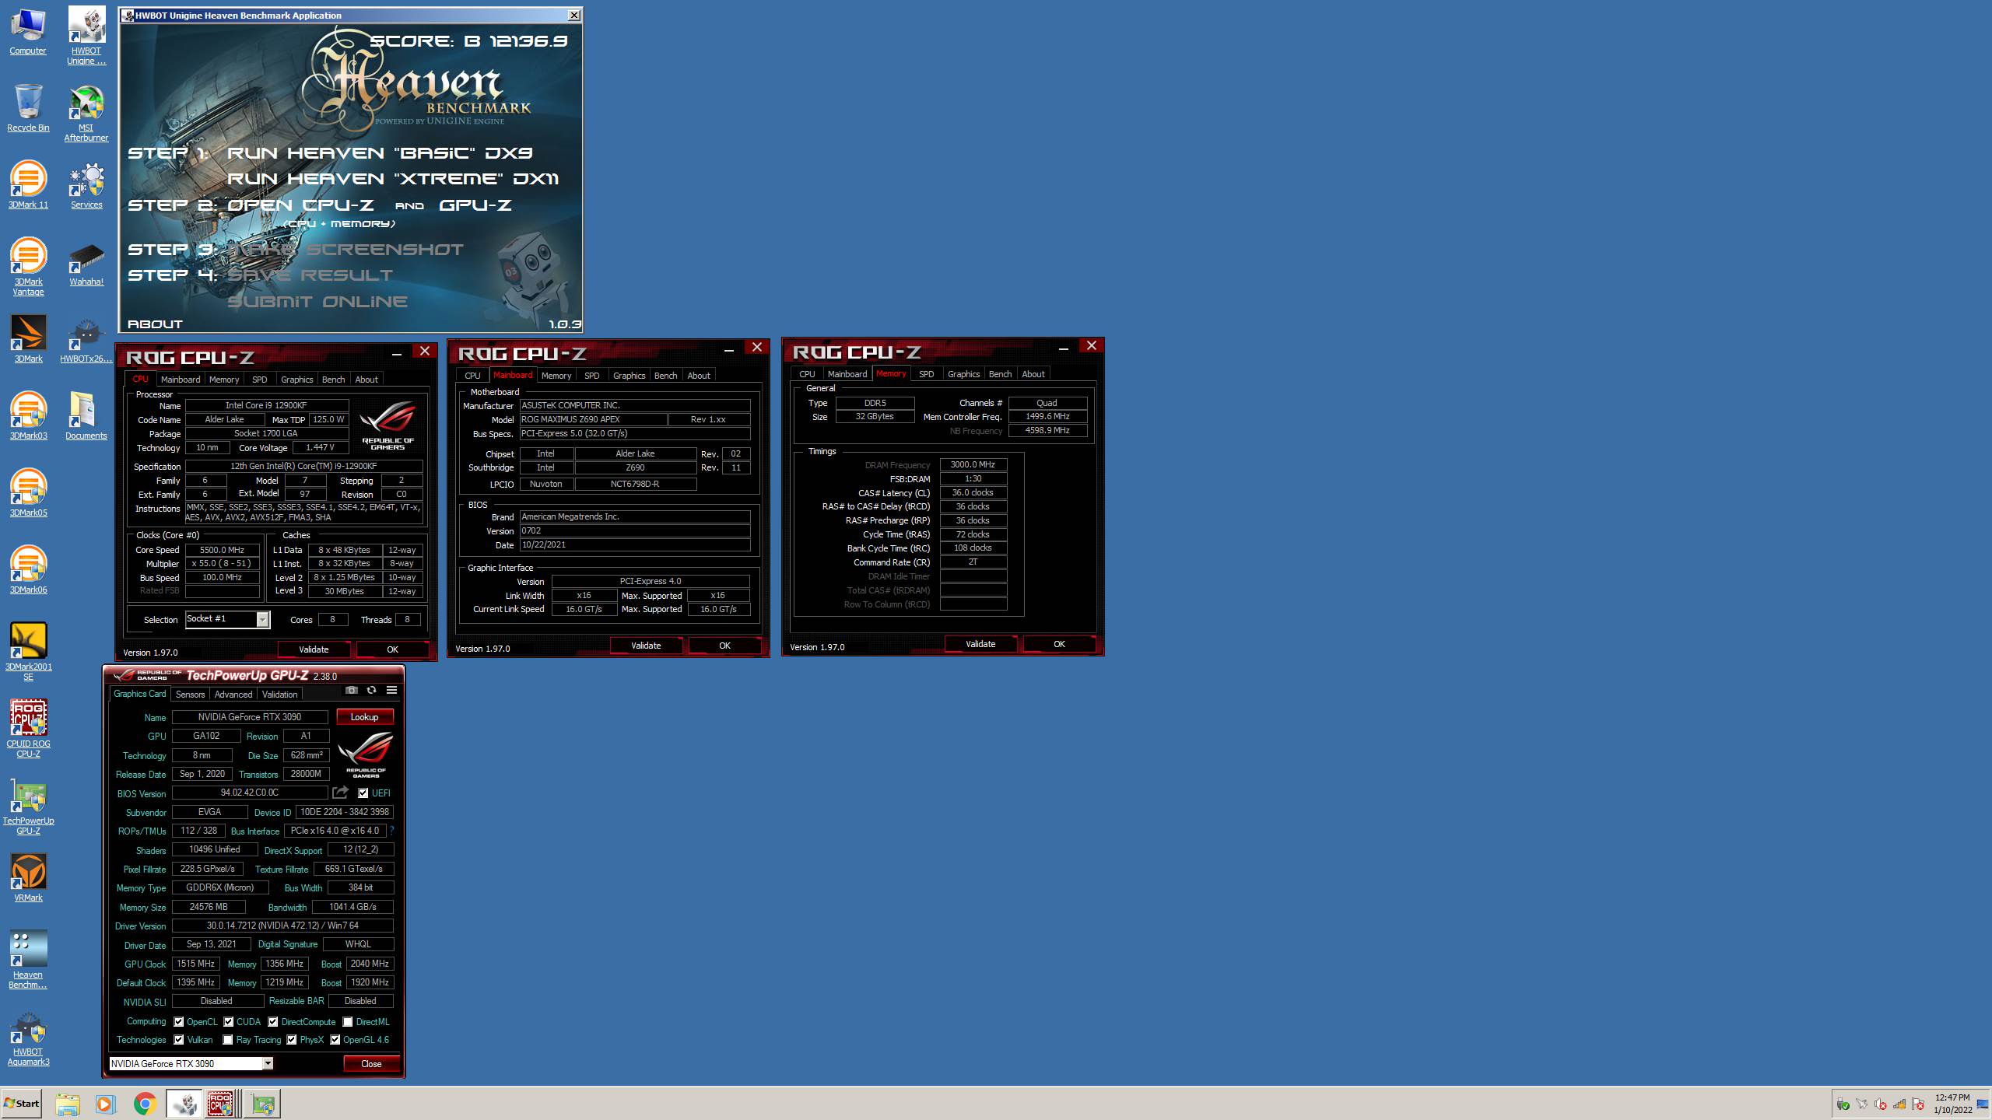Click the GPU-Z BIOS export share icon

(x=340, y=793)
